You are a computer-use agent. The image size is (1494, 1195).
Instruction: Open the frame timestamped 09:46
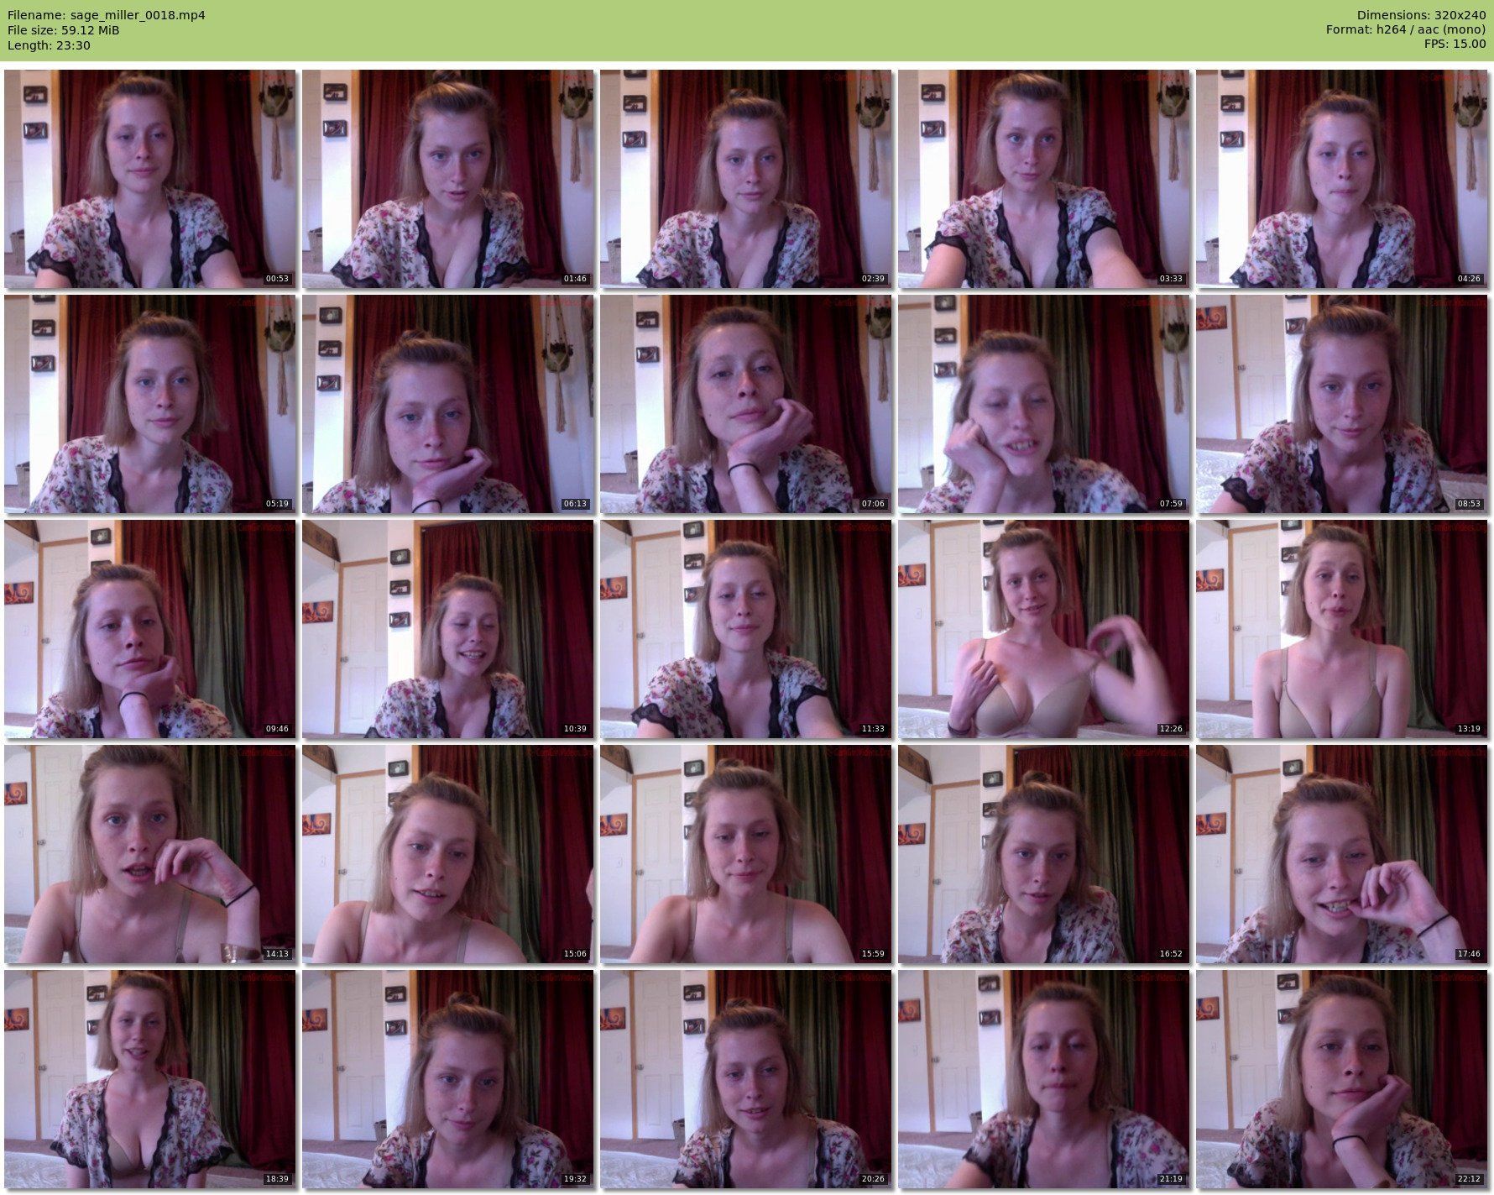tap(150, 629)
